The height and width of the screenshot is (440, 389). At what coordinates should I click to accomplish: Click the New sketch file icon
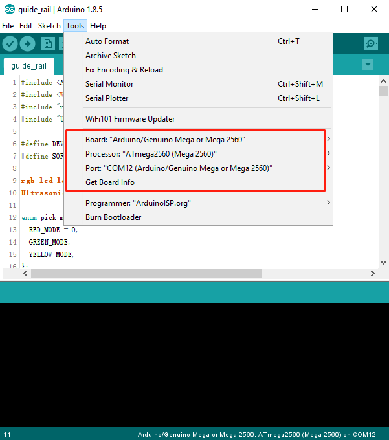[48, 44]
